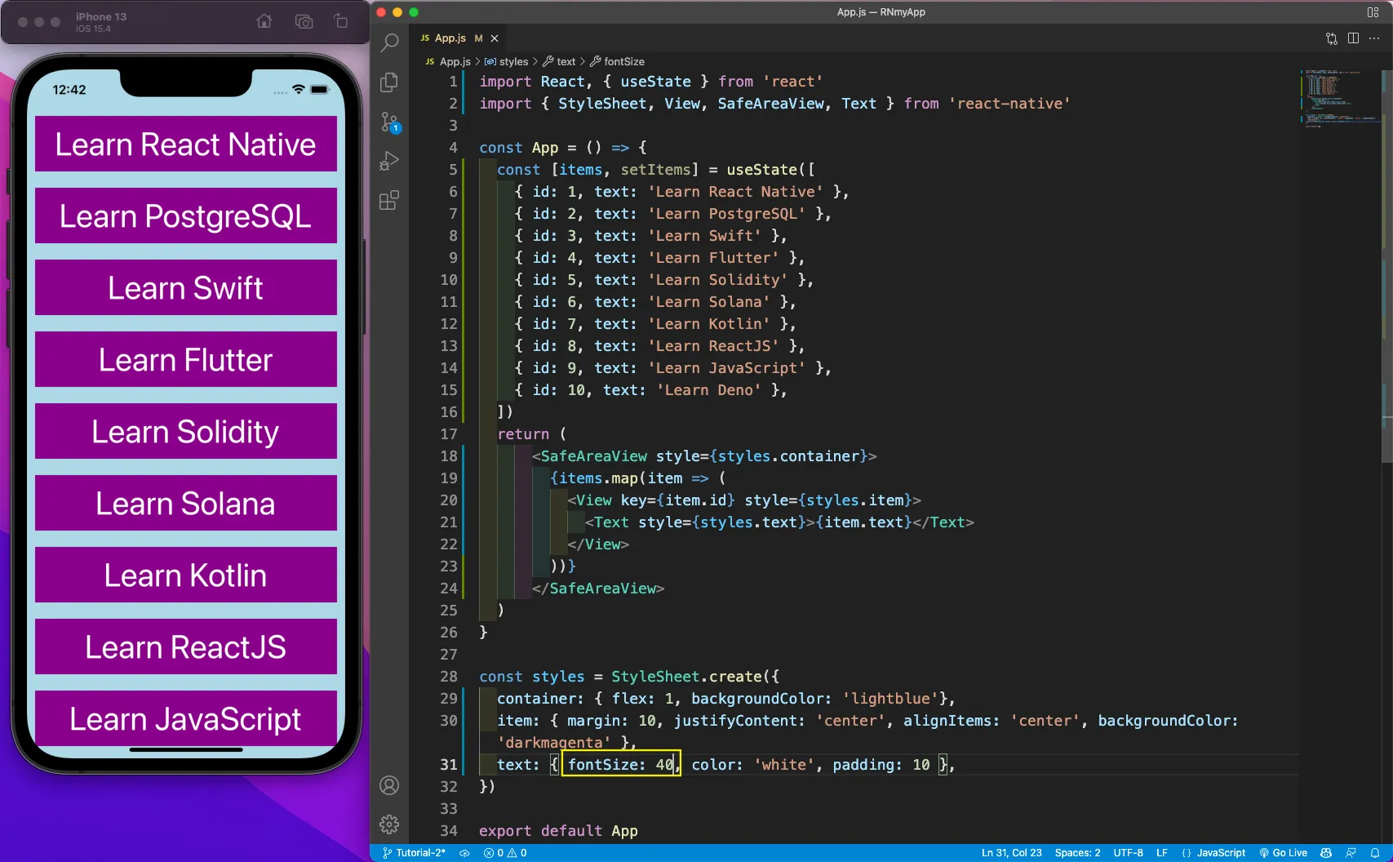Click the Copilot status icon in the status bar
Viewport: 1393px width, 862px height.
(1326, 853)
